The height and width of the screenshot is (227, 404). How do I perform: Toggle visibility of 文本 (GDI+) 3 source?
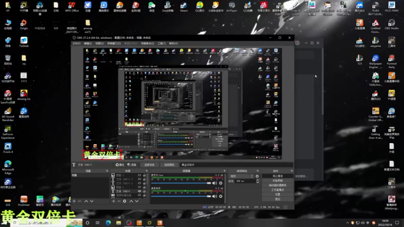pos(139,179)
